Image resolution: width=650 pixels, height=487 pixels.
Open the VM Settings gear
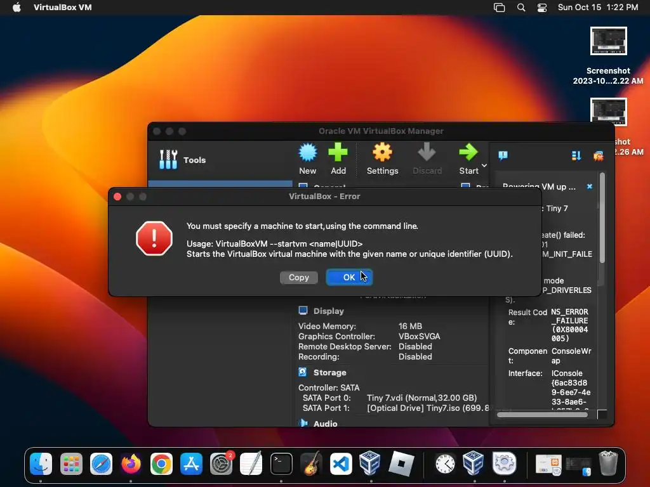[x=382, y=159]
